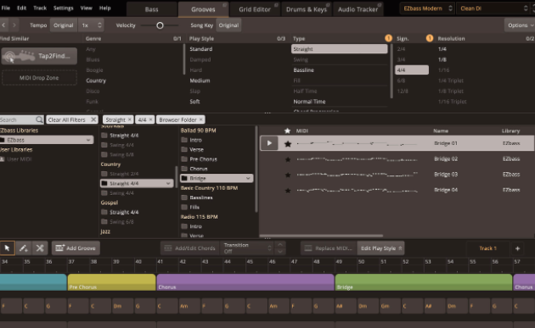Select the arrow pointer tool
The image size is (535, 328).
(7, 248)
